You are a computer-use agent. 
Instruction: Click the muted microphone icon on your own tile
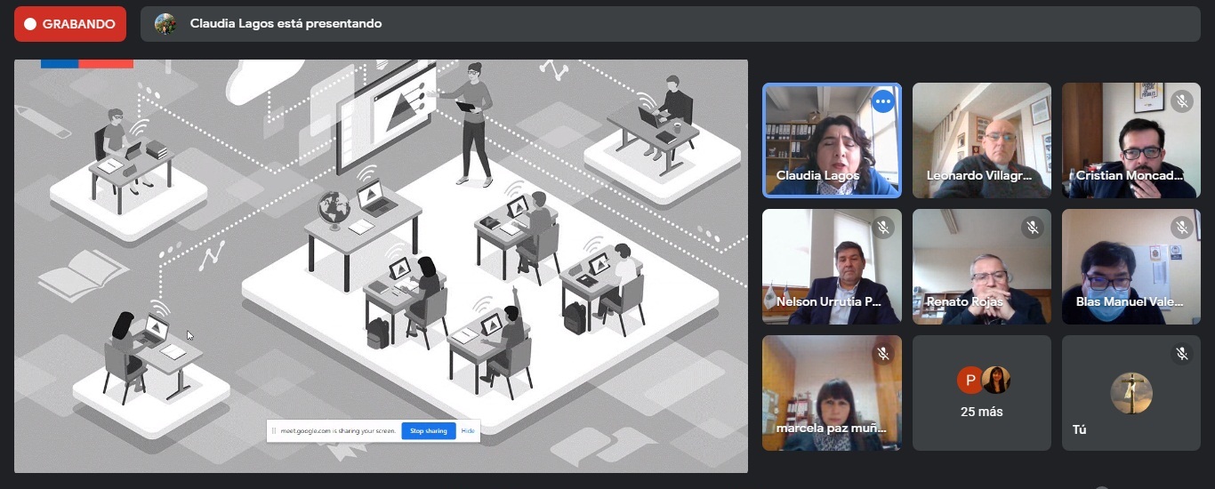[1181, 354]
